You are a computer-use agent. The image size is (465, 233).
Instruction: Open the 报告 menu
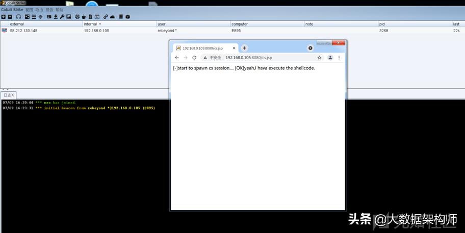(49, 10)
